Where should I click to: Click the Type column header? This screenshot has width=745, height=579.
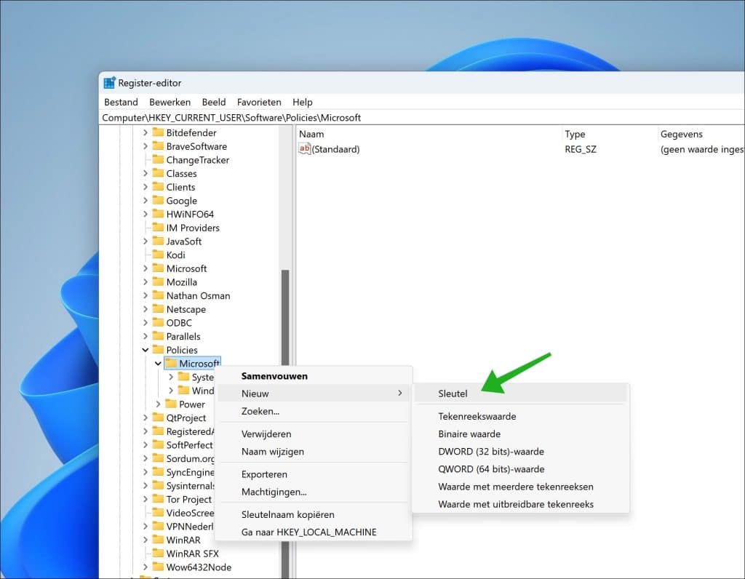[610, 134]
